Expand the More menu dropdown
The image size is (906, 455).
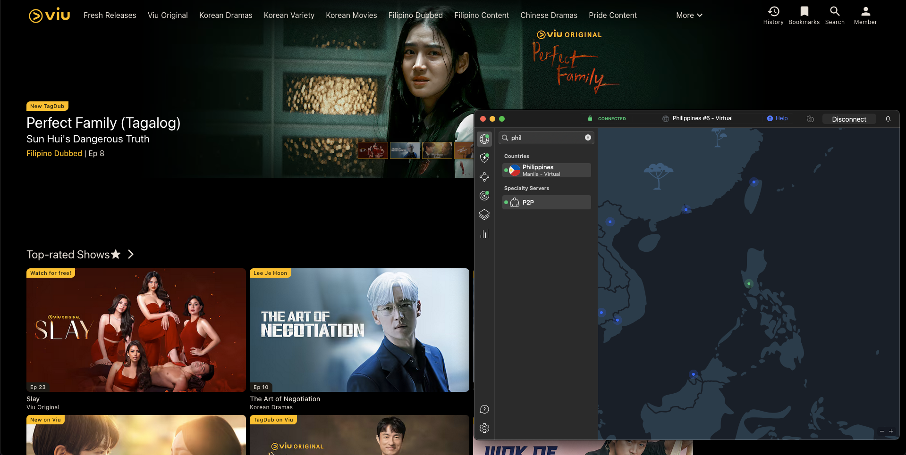pyautogui.click(x=689, y=15)
